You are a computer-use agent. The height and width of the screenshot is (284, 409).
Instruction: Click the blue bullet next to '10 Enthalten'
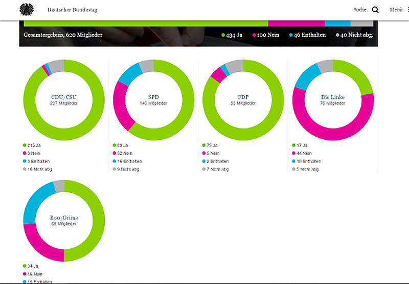coord(293,161)
